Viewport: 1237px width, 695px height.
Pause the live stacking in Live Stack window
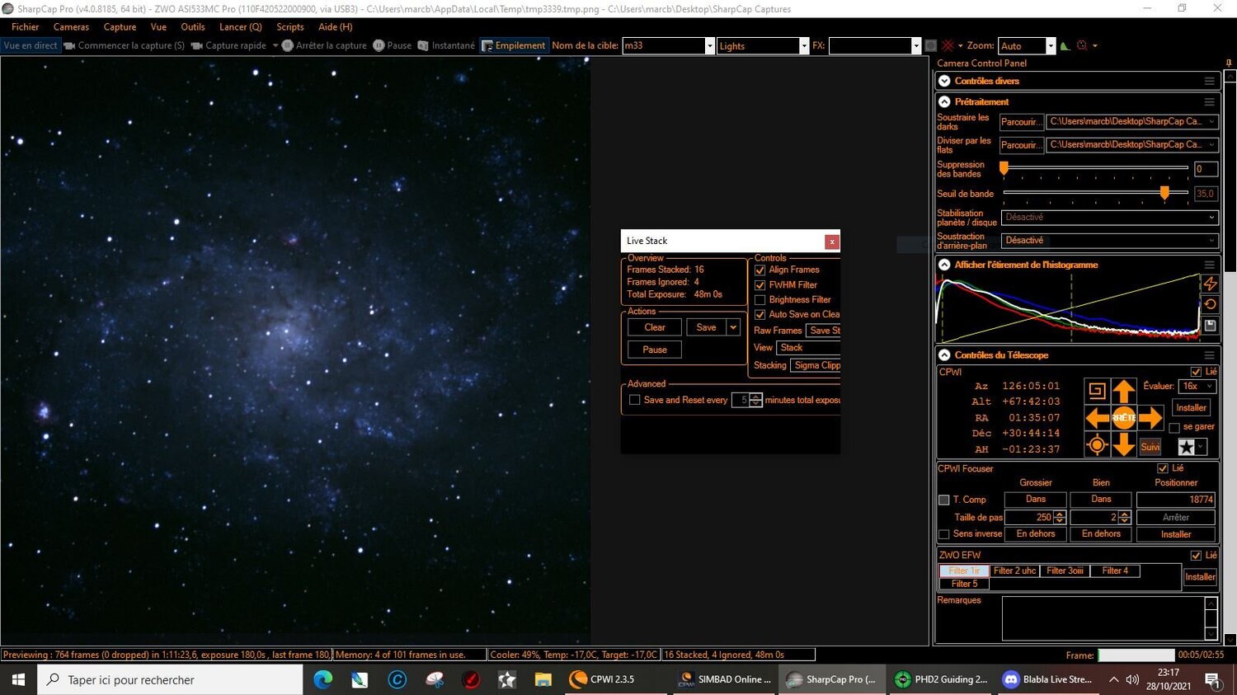pyautogui.click(x=655, y=350)
